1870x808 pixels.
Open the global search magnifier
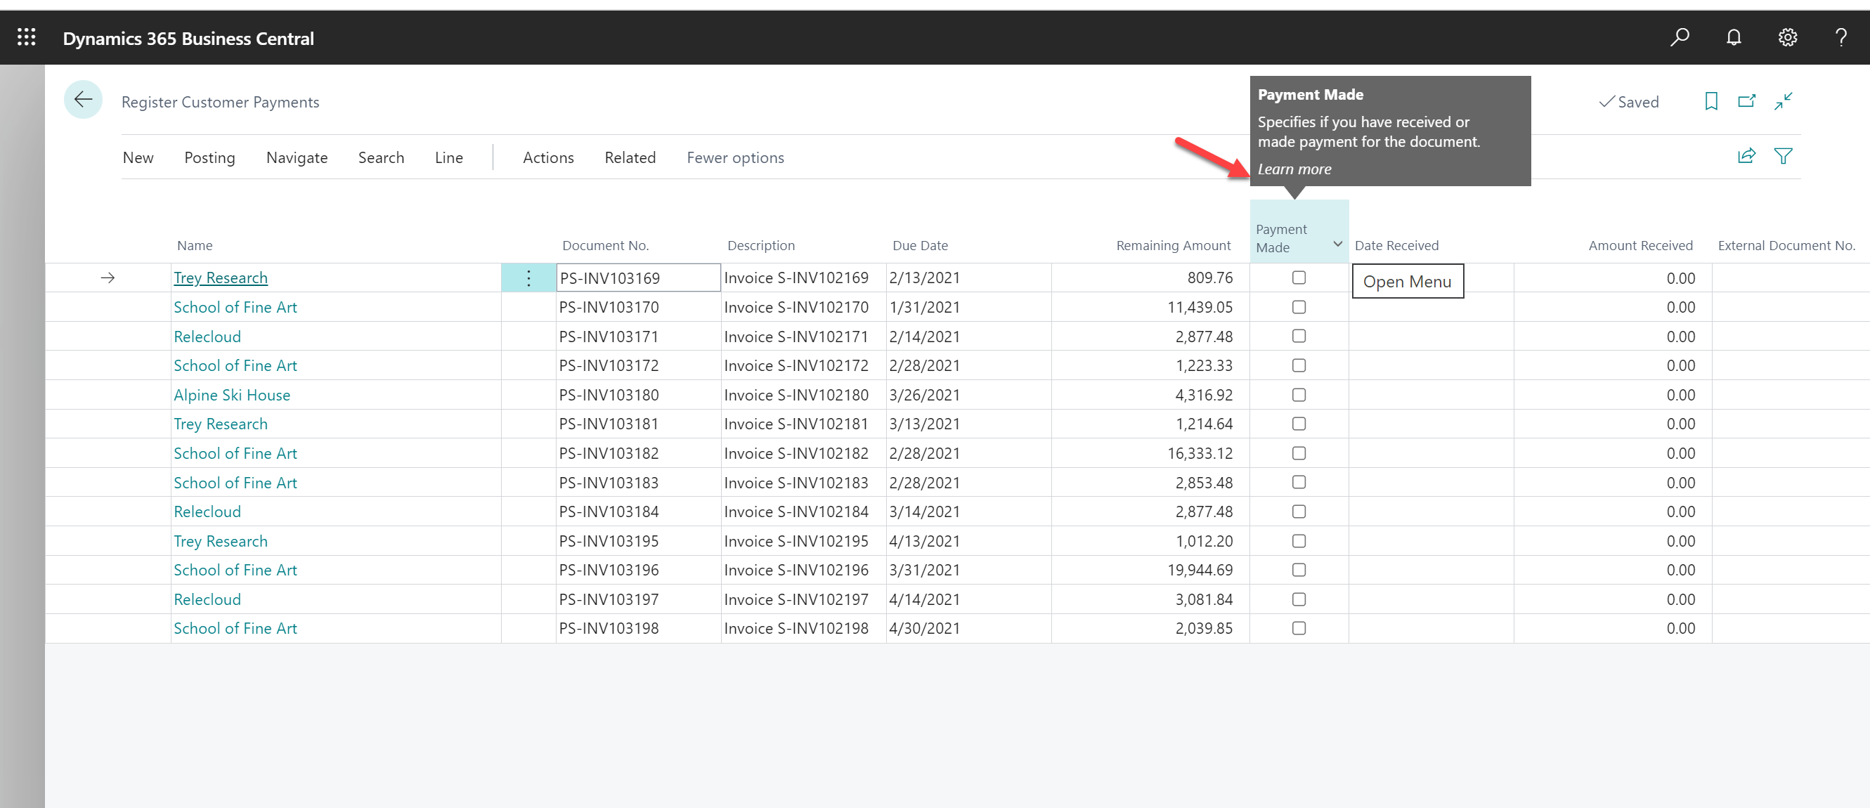[1680, 37]
